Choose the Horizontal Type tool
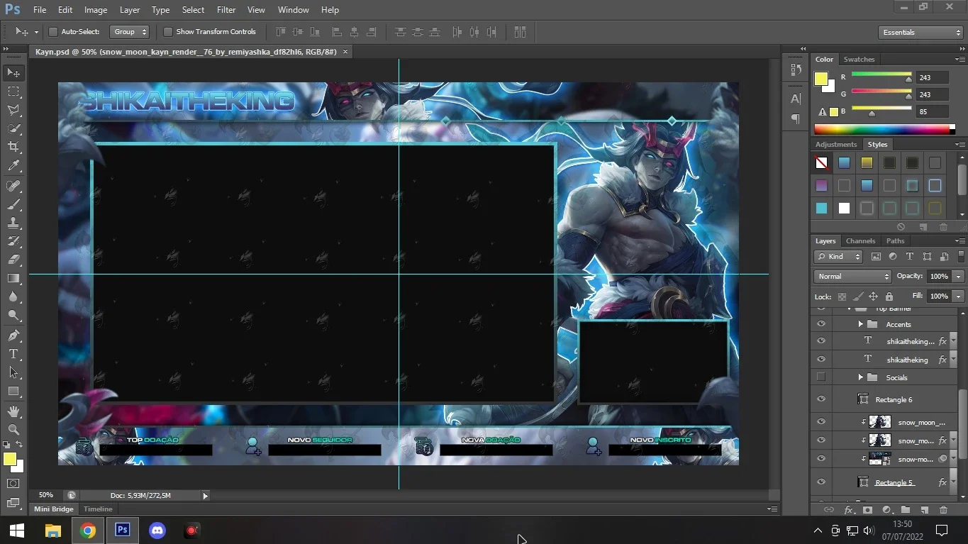Image resolution: width=968 pixels, height=544 pixels. pyautogui.click(x=13, y=354)
